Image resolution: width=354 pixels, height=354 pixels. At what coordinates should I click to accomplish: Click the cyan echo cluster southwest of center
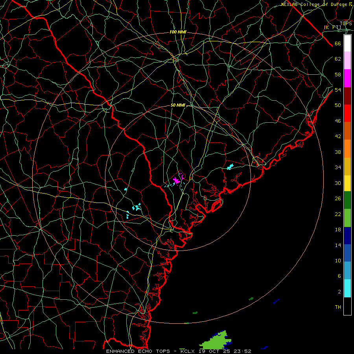coord(136,207)
